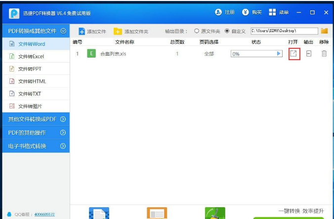Click the output folder icon for 合集列表.xls
Image resolution: width=334 pixels, height=219 pixels.
(x=309, y=54)
